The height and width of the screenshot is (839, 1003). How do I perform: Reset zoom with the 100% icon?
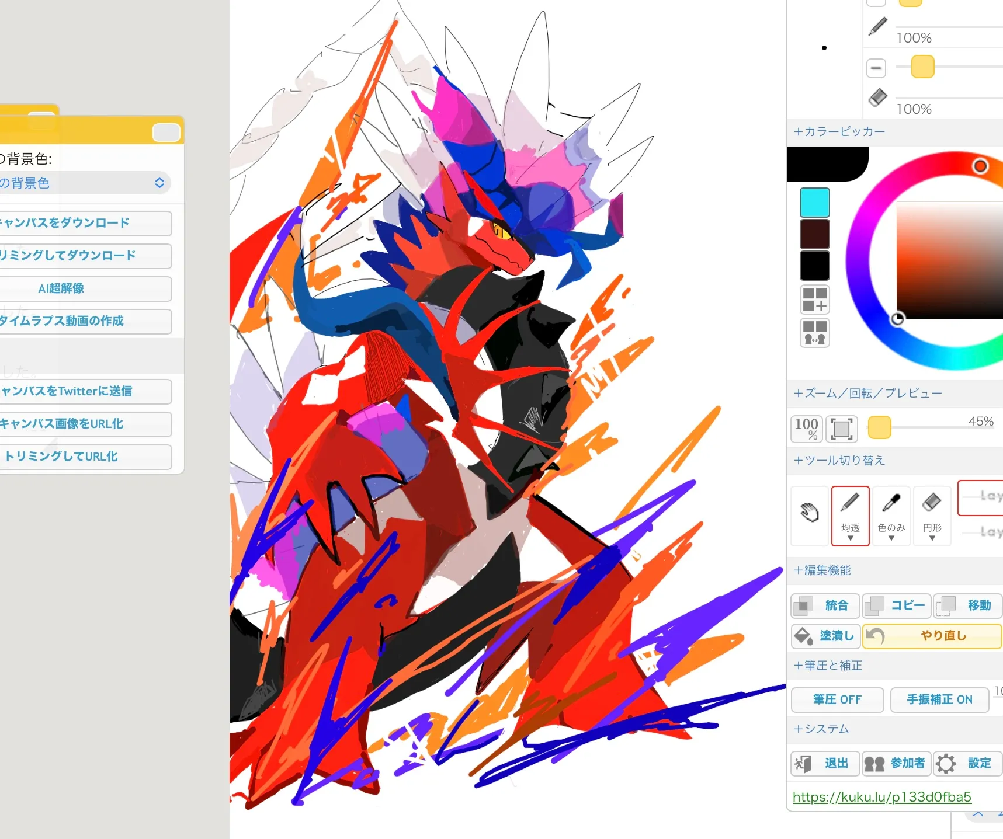[807, 429]
